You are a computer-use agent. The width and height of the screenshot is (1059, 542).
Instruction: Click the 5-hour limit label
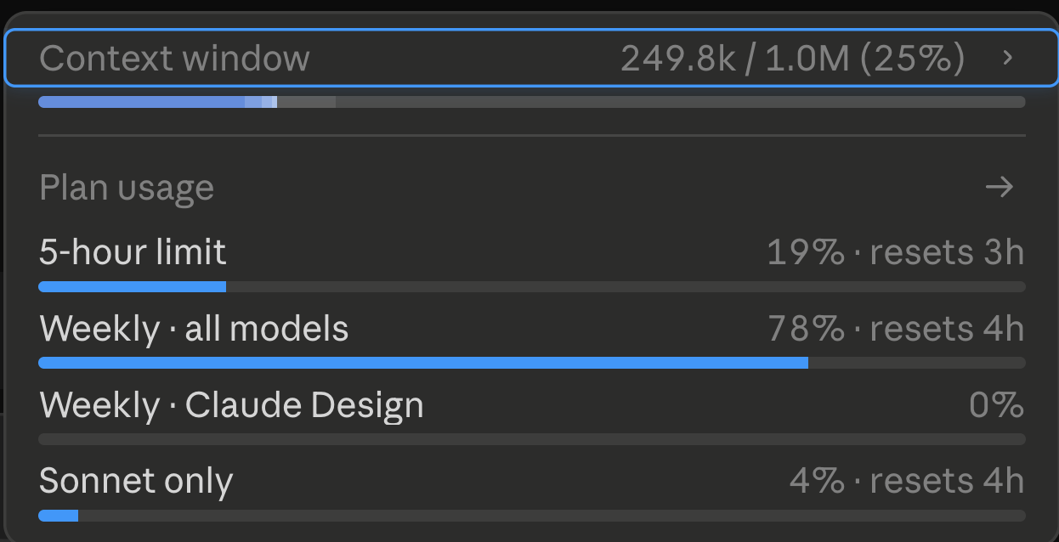tap(133, 252)
